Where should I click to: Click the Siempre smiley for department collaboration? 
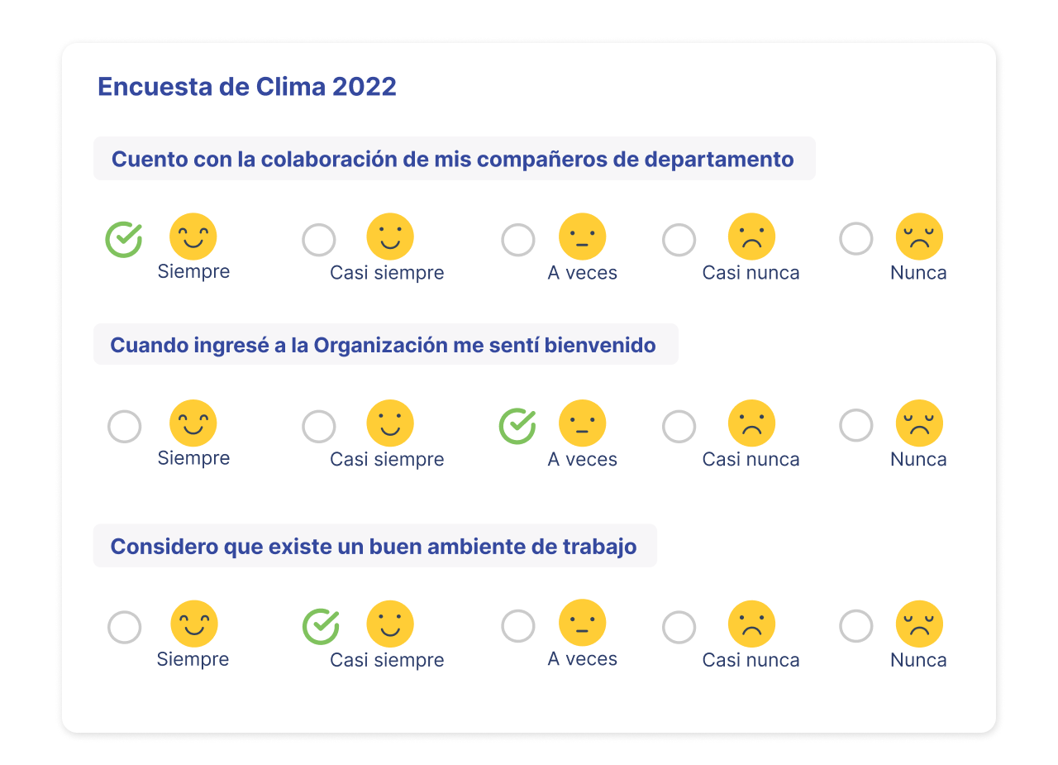[193, 237]
